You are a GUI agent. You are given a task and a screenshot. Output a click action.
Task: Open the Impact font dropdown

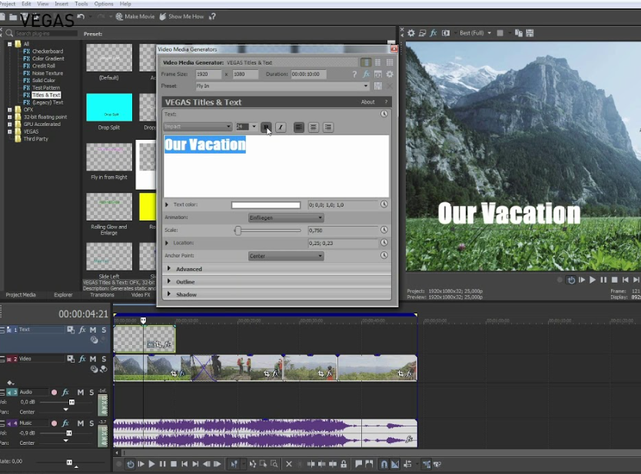[198, 127]
